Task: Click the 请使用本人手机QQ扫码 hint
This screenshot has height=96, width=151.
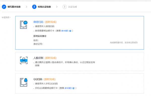Action: point(46,84)
